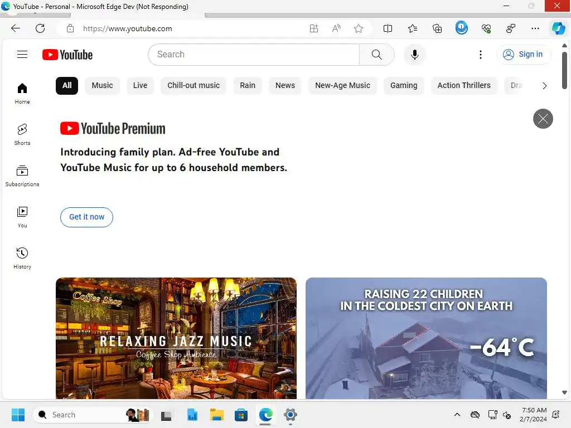
Task: Open History in the sidebar
Action: [x=22, y=259]
